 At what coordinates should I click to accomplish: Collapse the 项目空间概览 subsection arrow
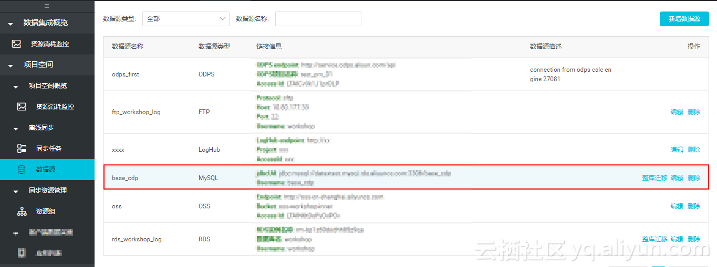tap(16, 86)
